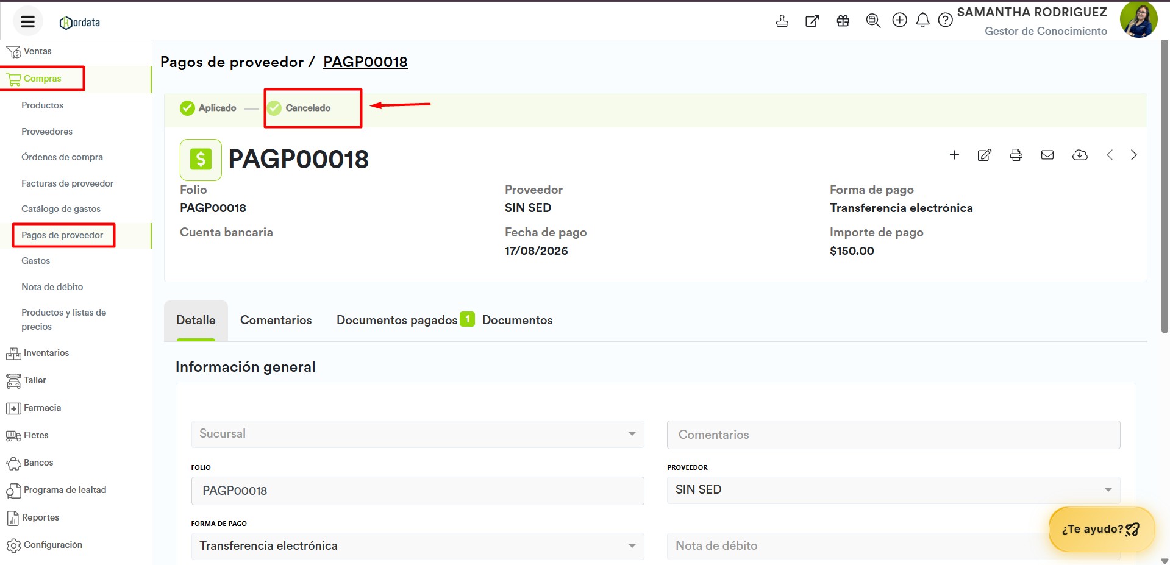
Task: Open the Forma de pago dropdown
Action: [418, 546]
